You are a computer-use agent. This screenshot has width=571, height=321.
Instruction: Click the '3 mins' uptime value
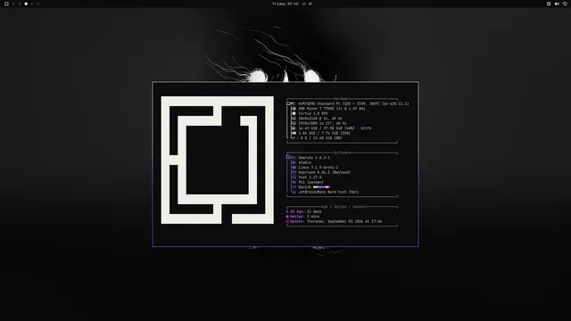313,217
